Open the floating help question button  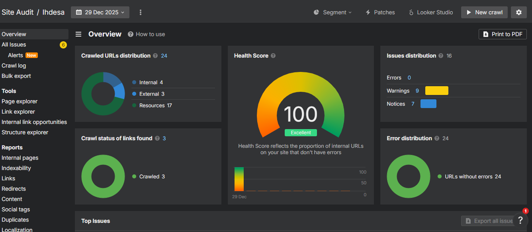coord(520,220)
